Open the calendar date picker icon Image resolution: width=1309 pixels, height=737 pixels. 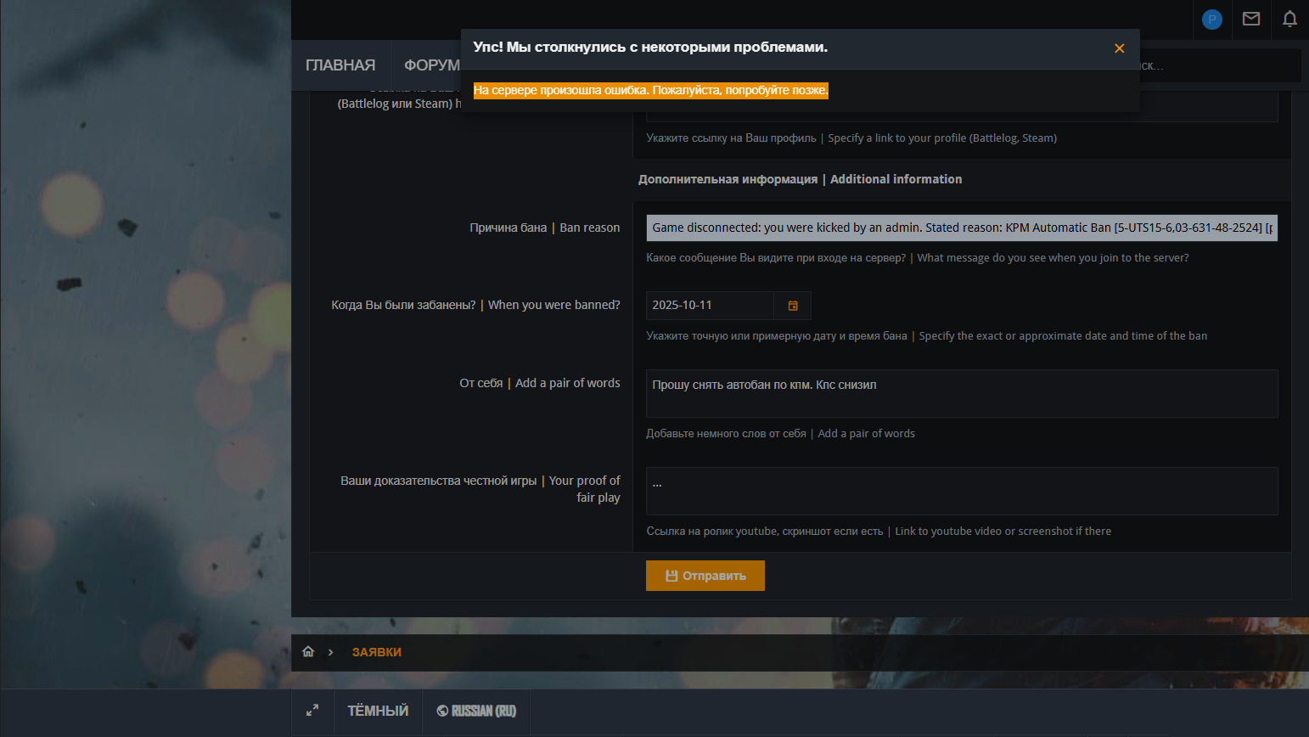tap(793, 306)
